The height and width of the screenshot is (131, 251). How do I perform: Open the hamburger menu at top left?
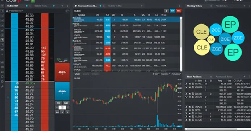point(2,1)
